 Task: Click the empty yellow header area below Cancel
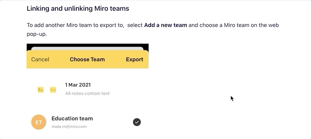click(x=40, y=66)
